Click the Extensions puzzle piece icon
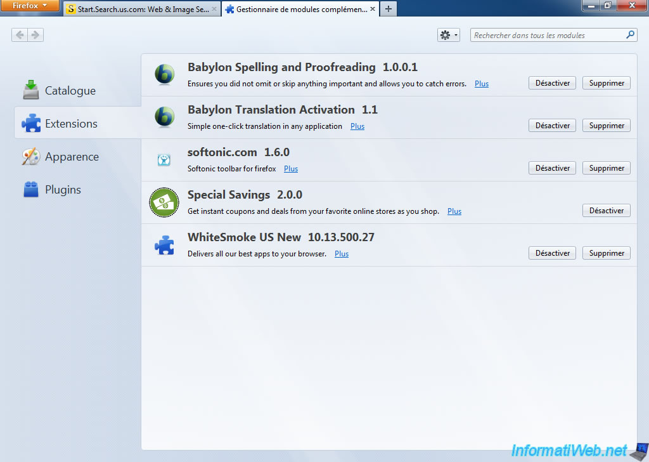Image resolution: width=649 pixels, height=462 pixels. tap(31, 123)
